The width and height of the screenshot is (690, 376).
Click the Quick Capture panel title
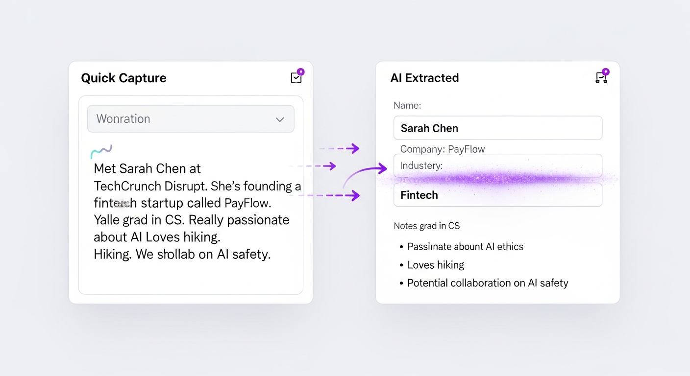coord(123,78)
